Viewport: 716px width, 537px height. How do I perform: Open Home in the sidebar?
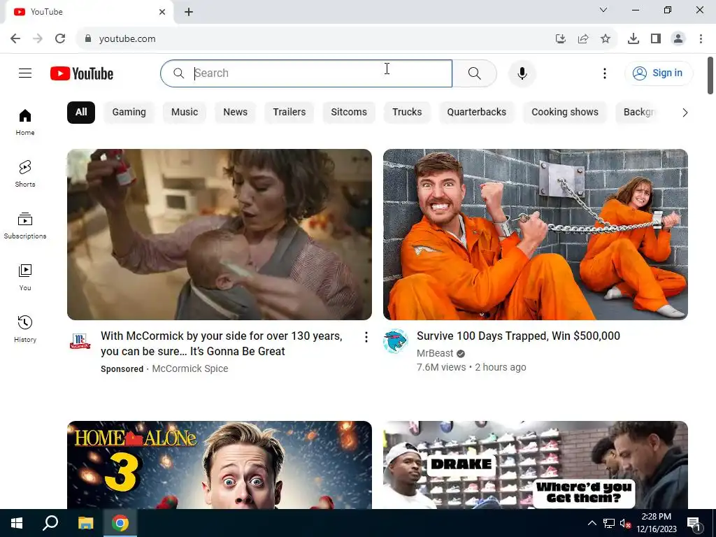tap(25, 122)
